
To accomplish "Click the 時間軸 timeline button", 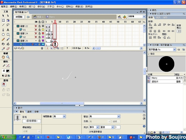I will [19, 17].
